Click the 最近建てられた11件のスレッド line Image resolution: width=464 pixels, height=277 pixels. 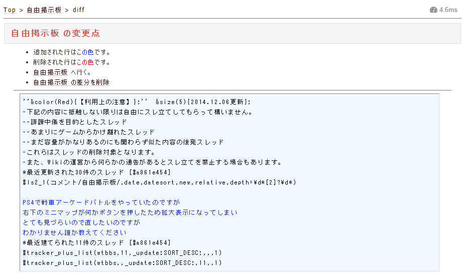pyautogui.click(x=97, y=242)
